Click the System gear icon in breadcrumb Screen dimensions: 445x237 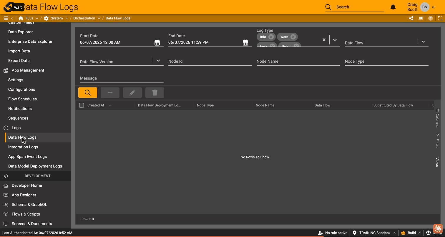point(46,18)
